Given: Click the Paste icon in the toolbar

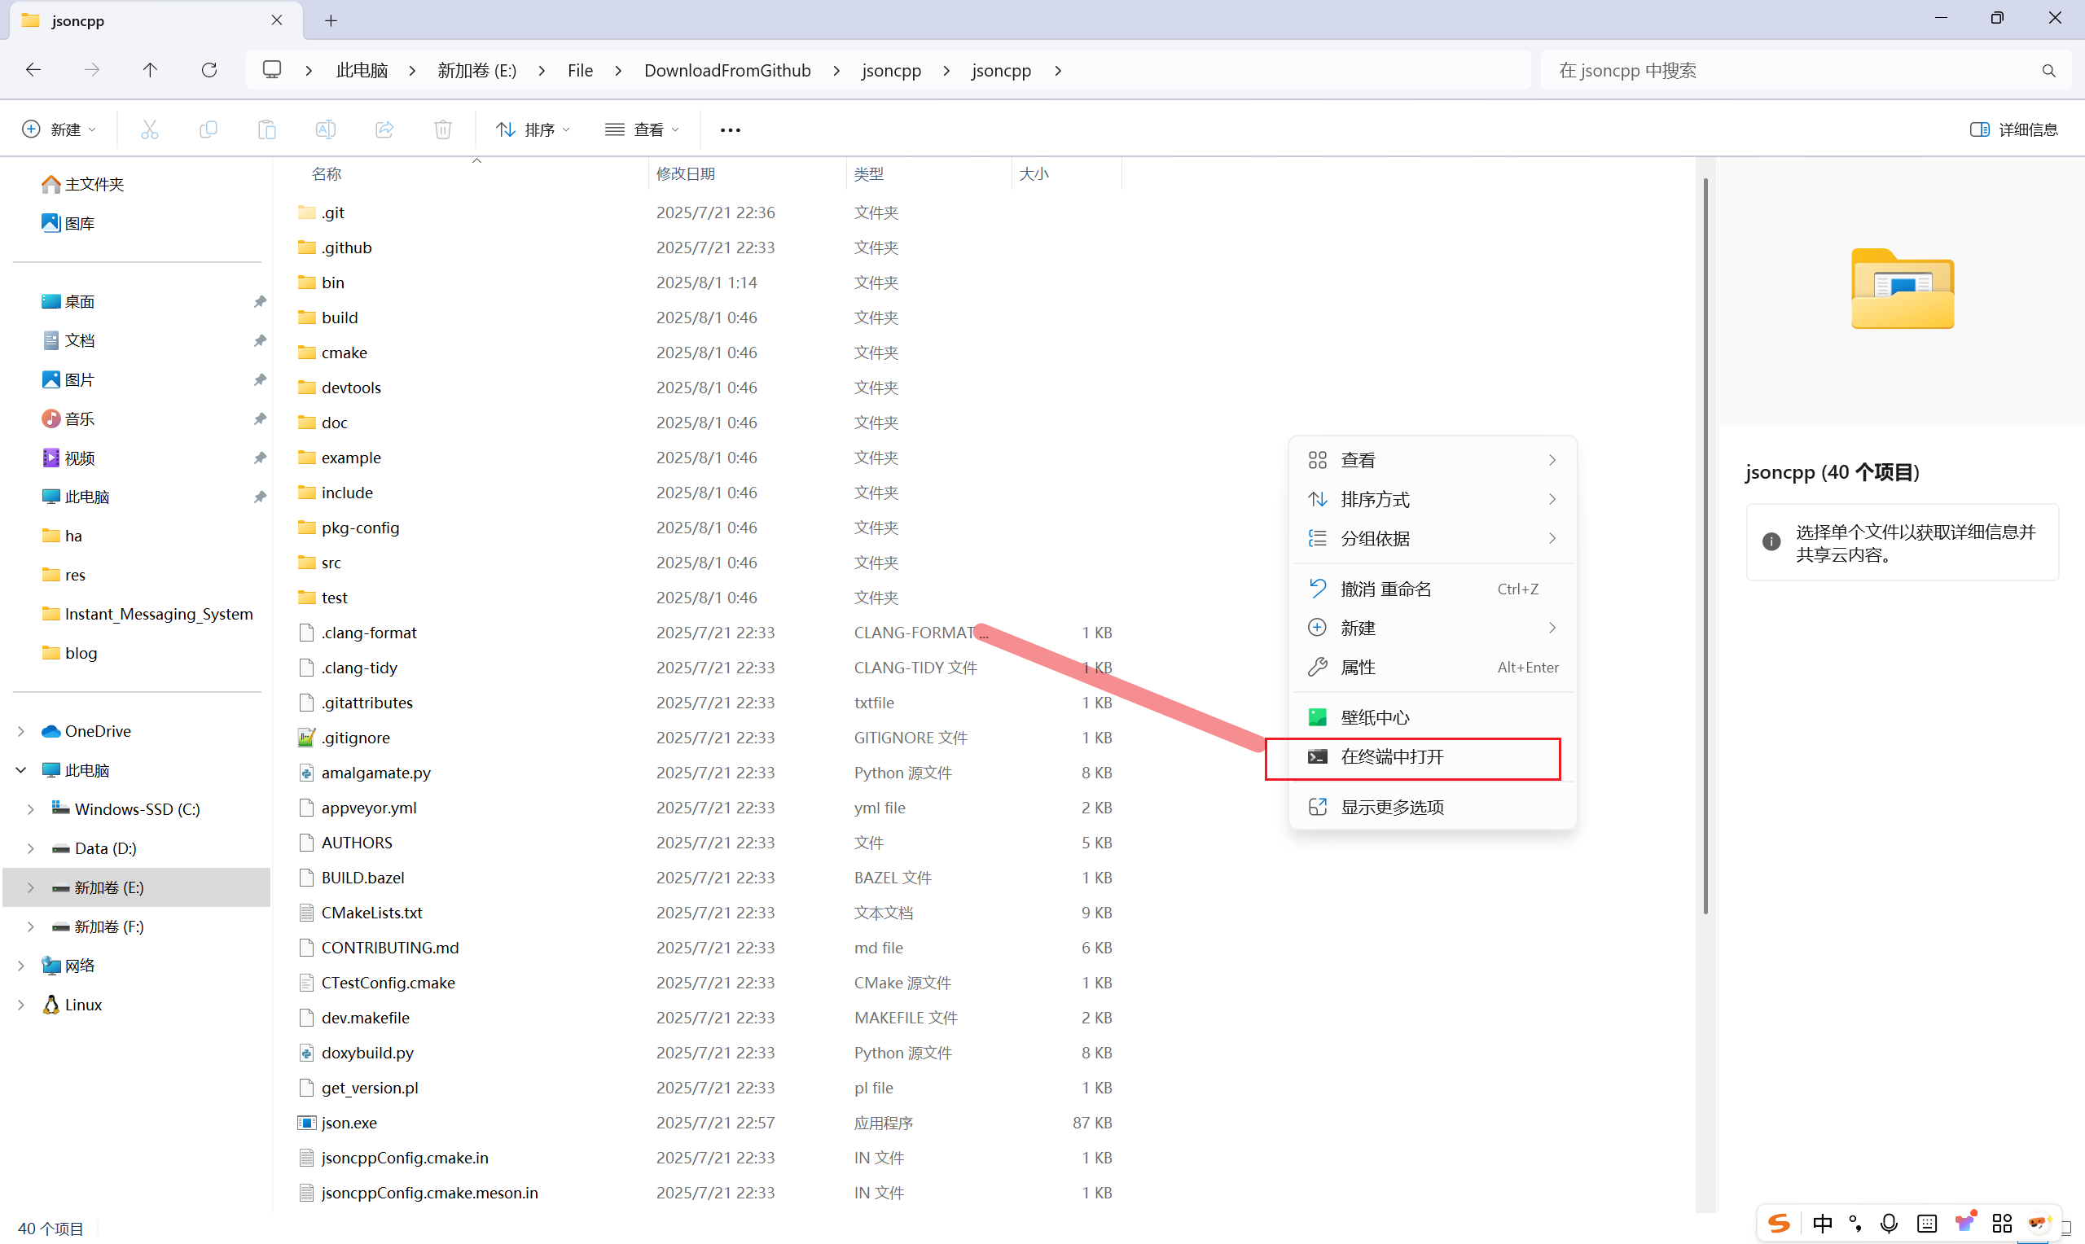Looking at the screenshot, I should pyautogui.click(x=266, y=129).
